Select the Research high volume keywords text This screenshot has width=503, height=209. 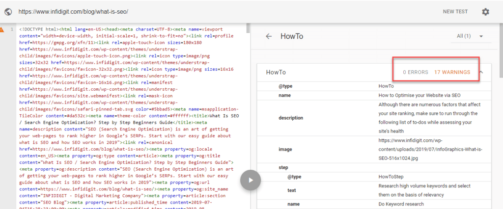coord(424,190)
